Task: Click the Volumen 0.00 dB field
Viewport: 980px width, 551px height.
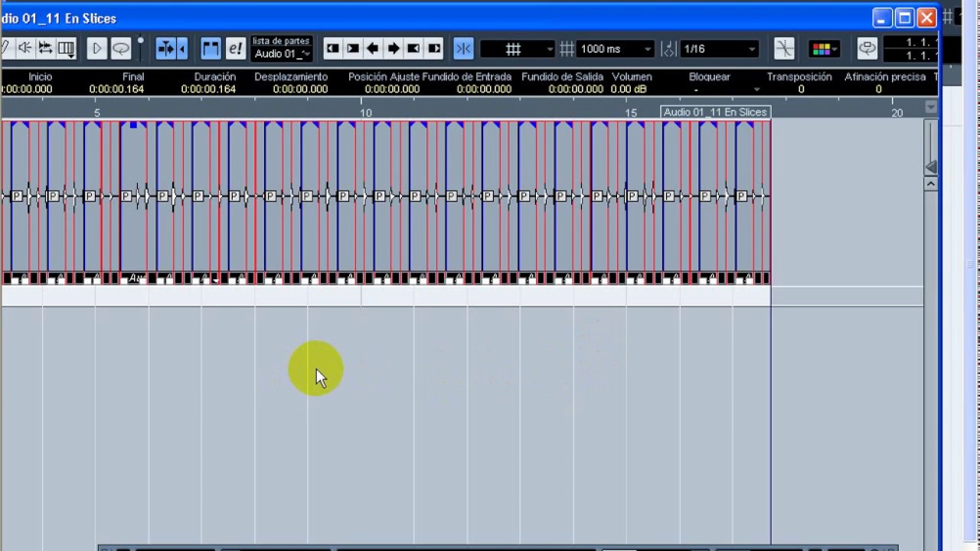Action: [x=629, y=90]
